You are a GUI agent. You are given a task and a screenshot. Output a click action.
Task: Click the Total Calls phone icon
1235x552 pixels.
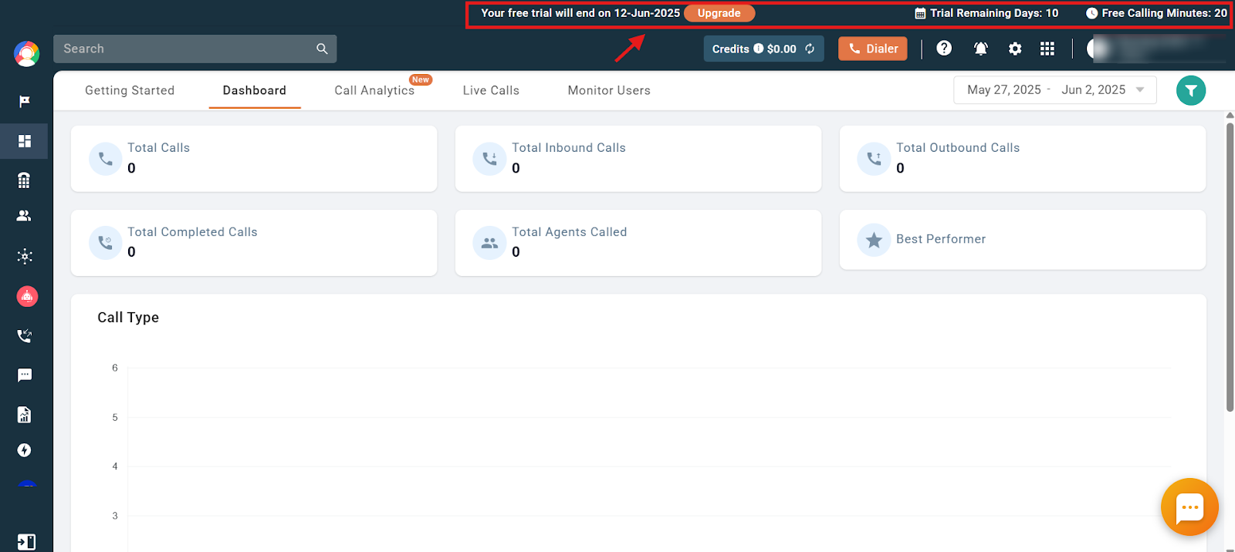(x=106, y=159)
